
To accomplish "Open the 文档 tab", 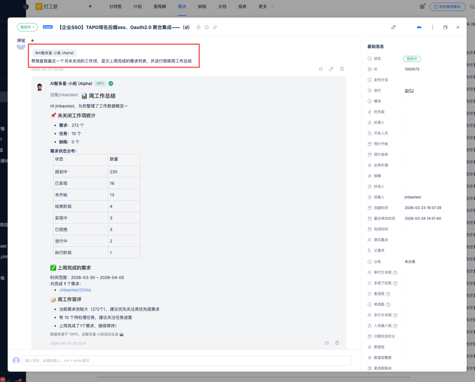I will [x=222, y=6].
